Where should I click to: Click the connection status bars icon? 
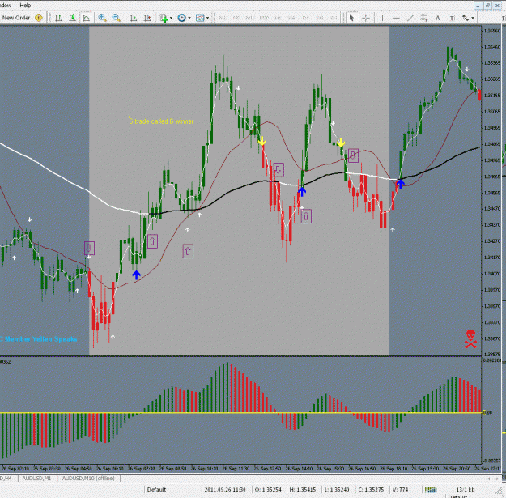point(431,490)
